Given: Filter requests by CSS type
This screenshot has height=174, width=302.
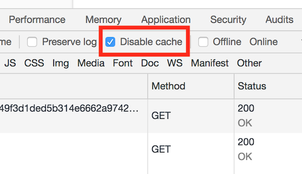Looking at the screenshot, I should pyautogui.click(x=34, y=63).
